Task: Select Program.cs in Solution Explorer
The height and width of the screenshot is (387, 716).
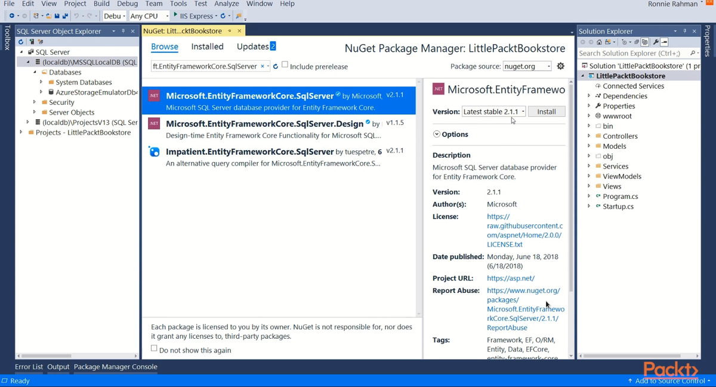Action: 621,196
